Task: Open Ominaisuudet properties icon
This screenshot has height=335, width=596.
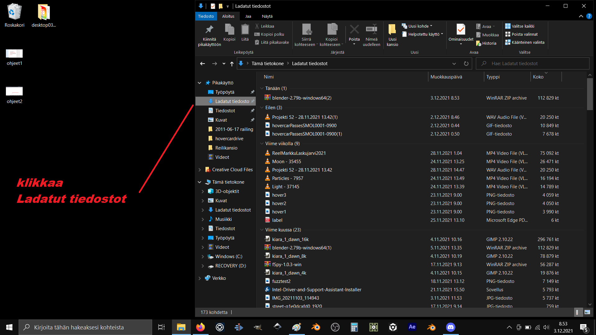Action: click(x=461, y=30)
